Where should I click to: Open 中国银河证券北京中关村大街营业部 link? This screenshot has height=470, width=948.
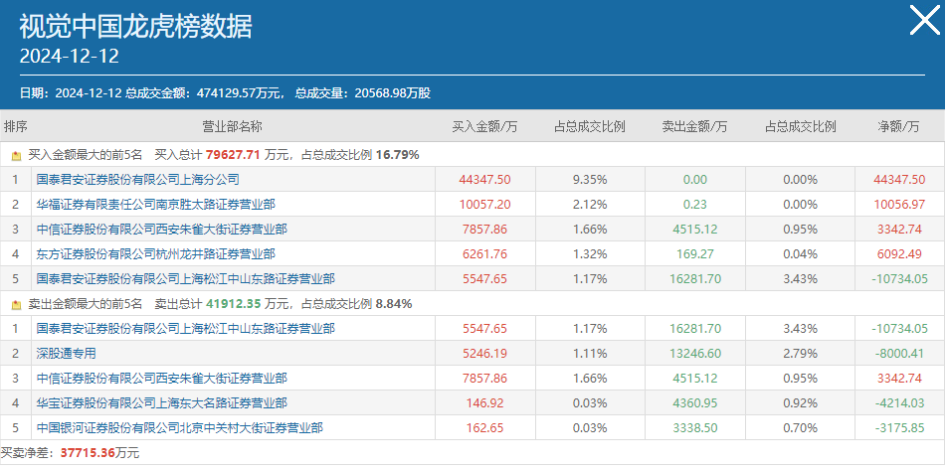coord(180,427)
